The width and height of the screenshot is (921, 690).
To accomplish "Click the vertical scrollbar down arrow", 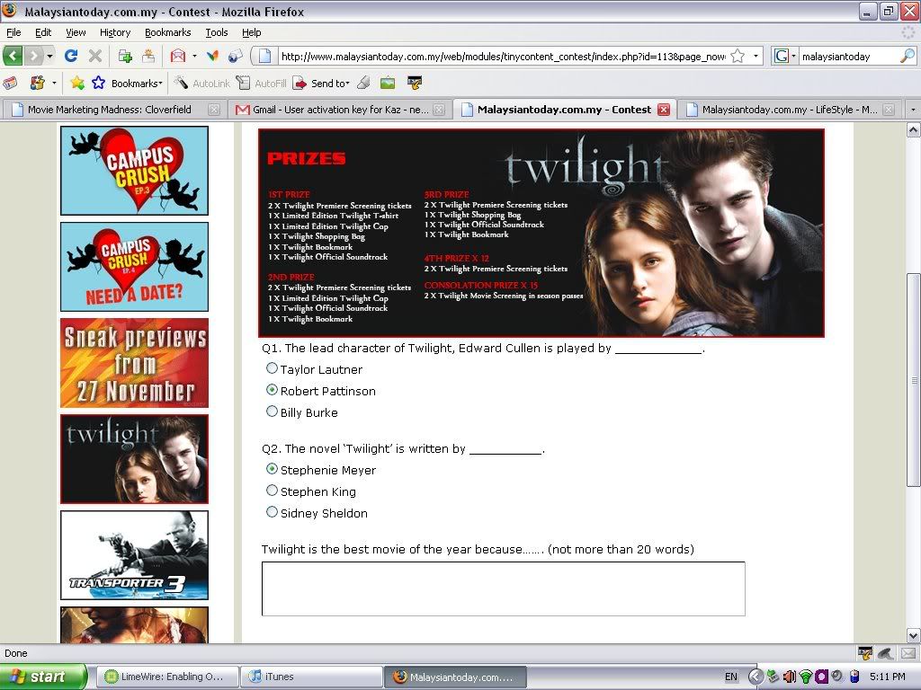I will point(913,635).
